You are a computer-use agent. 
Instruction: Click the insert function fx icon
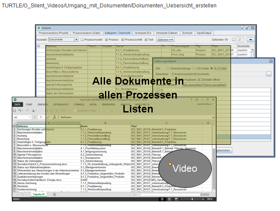click(x=54, y=117)
